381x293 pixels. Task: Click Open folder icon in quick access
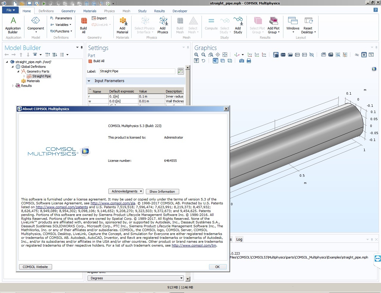[x=22, y=4]
